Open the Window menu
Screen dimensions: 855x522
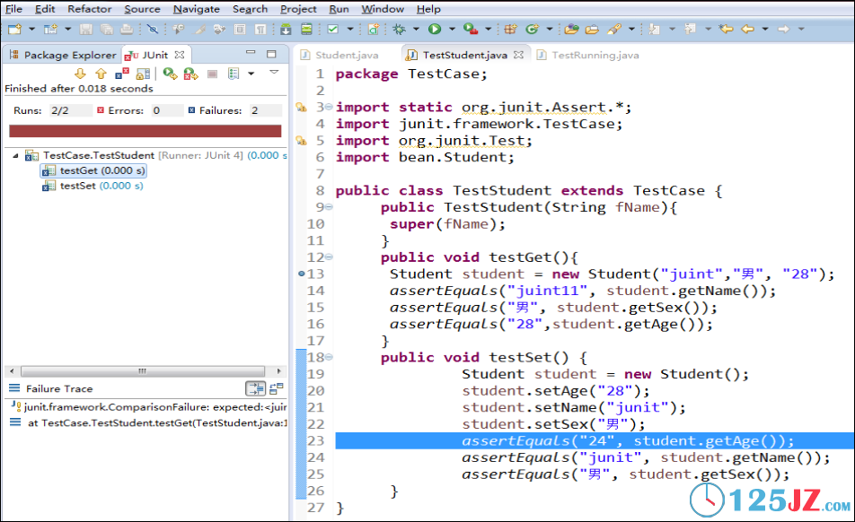[x=383, y=9]
